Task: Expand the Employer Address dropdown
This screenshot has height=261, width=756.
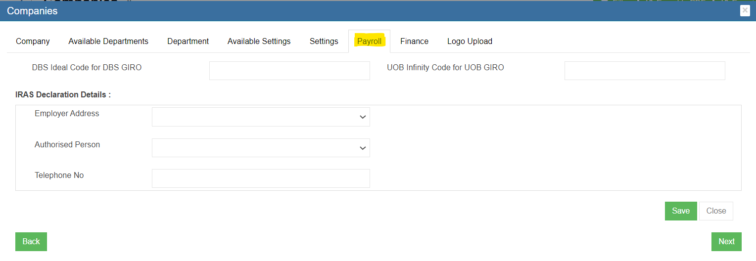Action: pyautogui.click(x=261, y=117)
